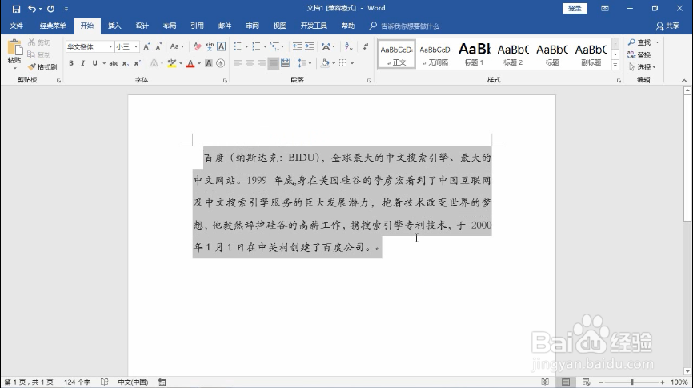Open the text effects A icon dropdown
The height and width of the screenshot is (388, 693).
point(156,63)
